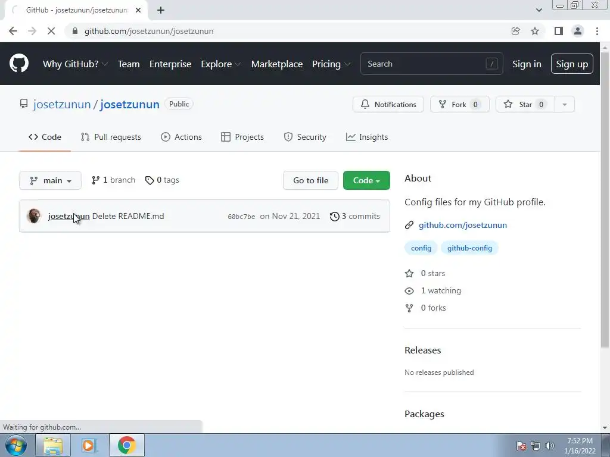The image size is (610, 457).
Task: Expand Why GitHub? menu
Action: (76, 64)
